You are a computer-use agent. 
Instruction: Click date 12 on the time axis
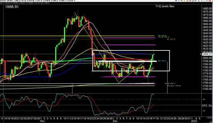pos(72,118)
